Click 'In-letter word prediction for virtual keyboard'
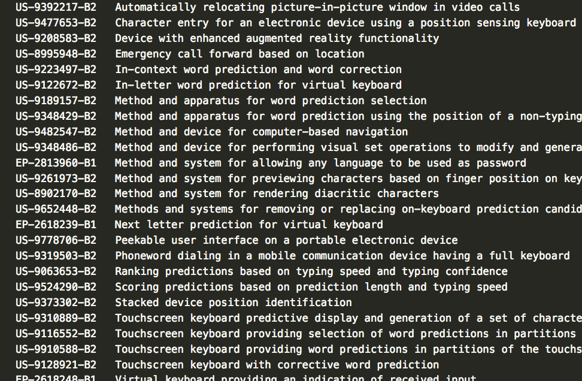Image resolution: width=582 pixels, height=381 pixels. pos(258,85)
